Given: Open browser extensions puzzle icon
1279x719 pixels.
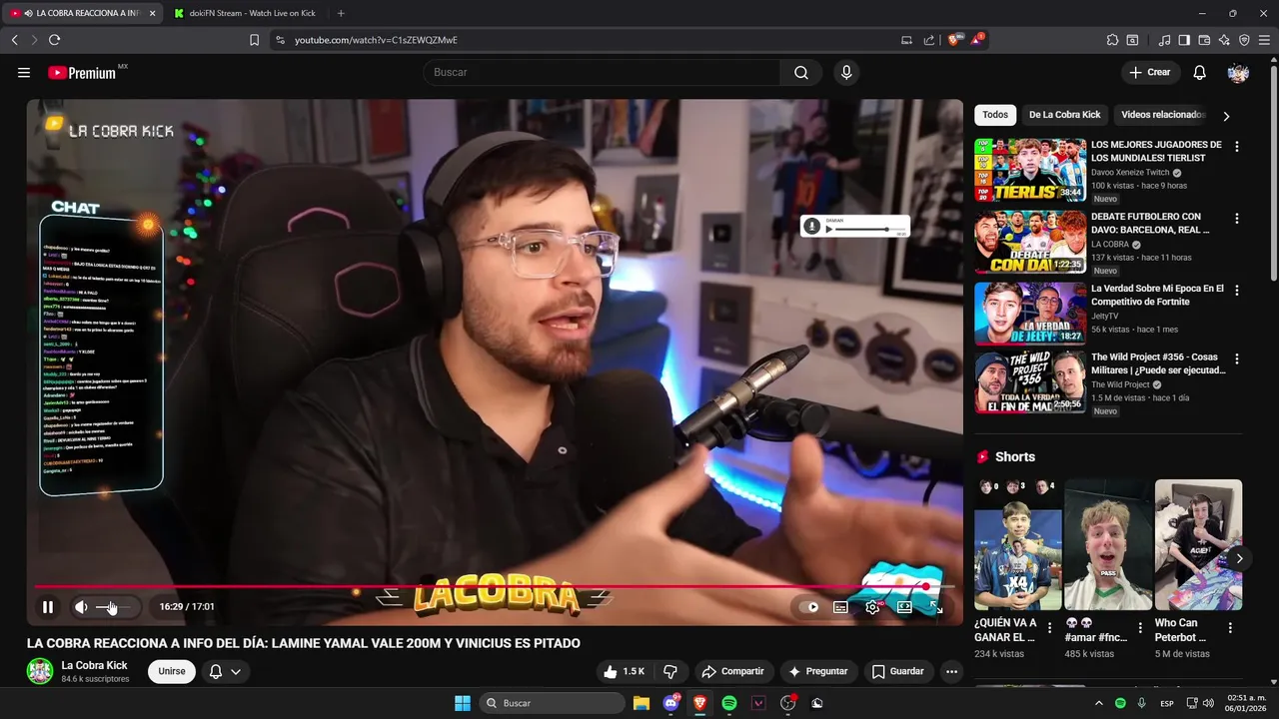Looking at the screenshot, I should click(x=1112, y=40).
